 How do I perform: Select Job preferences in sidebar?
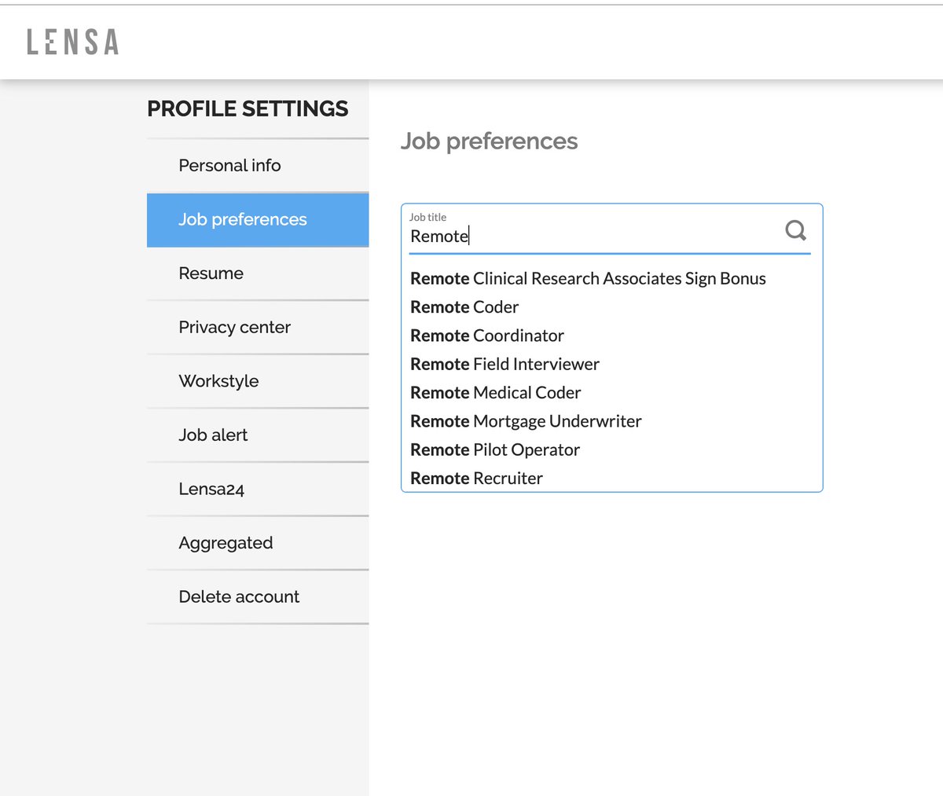click(258, 219)
